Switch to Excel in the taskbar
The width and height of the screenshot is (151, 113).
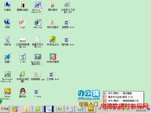(59, 109)
